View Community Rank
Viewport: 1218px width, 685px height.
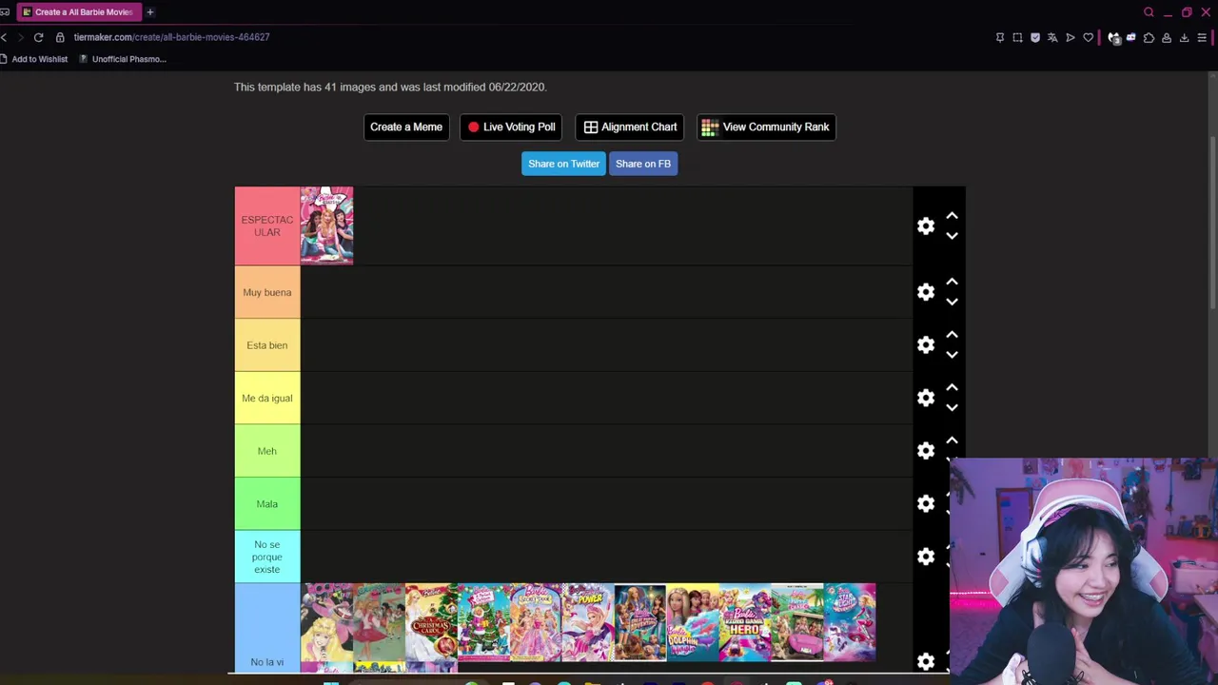pyautogui.click(x=766, y=127)
